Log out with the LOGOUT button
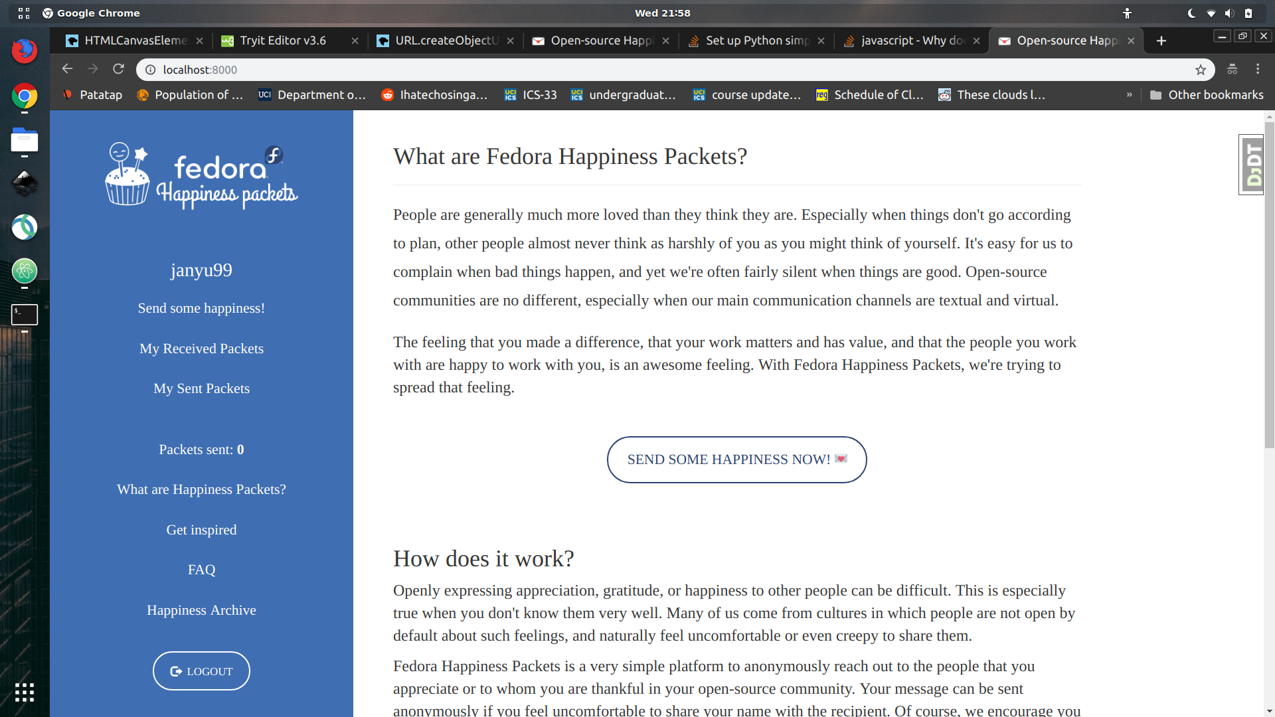Image resolution: width=1275 pixels, height=717 pixels. point(201,671)
